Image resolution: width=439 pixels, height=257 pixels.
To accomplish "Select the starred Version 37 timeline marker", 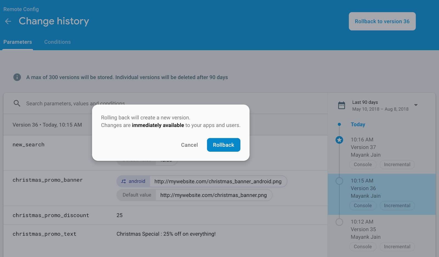I will (x=339, y=140).
